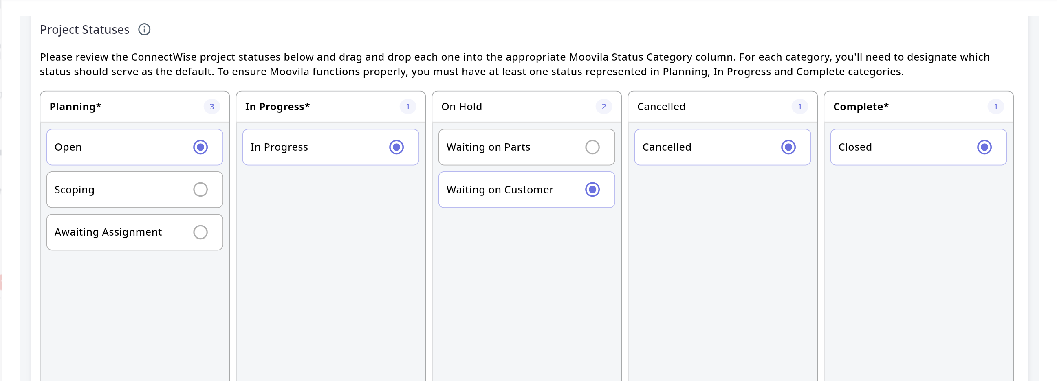Toggle the Cancelled status default radio
The image size is (1057, 381).
tap(788, 147)
